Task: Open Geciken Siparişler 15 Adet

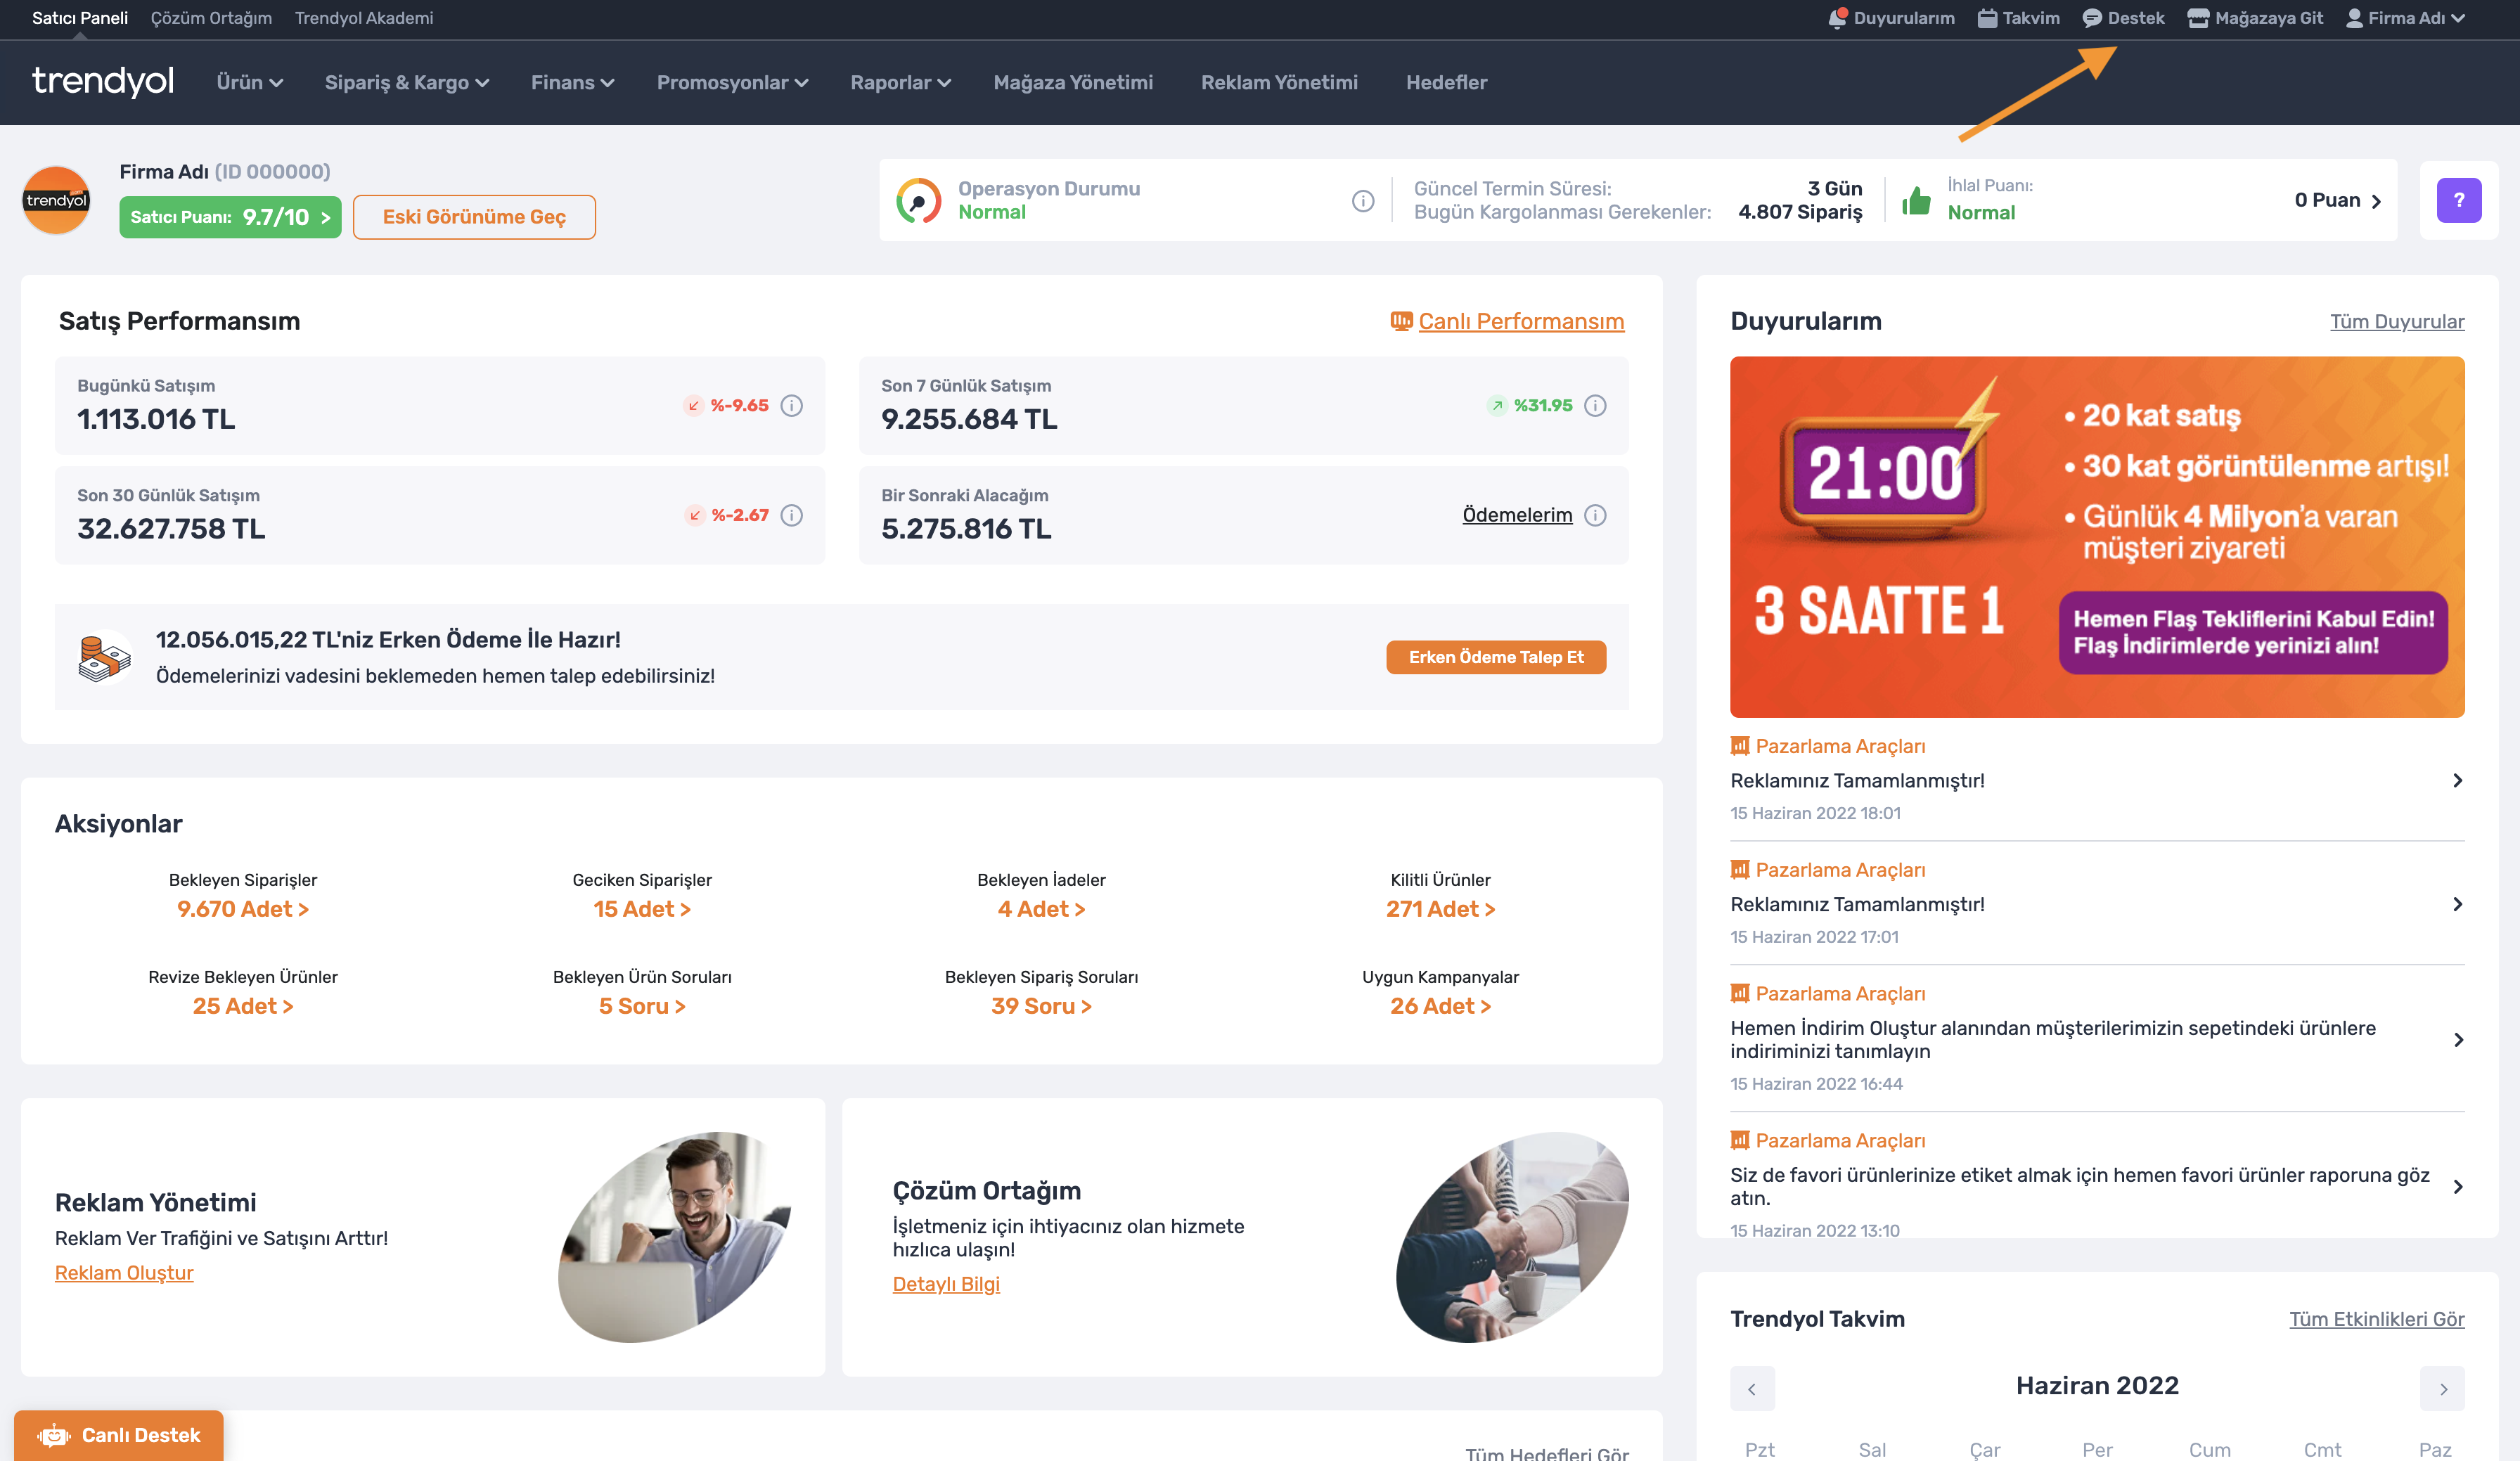Action: [642, 909]
